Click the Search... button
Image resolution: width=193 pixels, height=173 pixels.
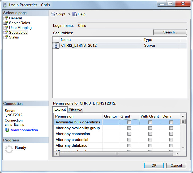[170, 32]
